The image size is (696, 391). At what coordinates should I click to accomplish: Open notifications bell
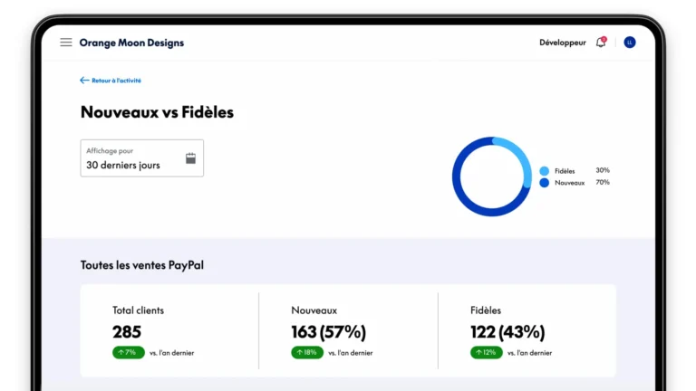(x=601, y=43)
